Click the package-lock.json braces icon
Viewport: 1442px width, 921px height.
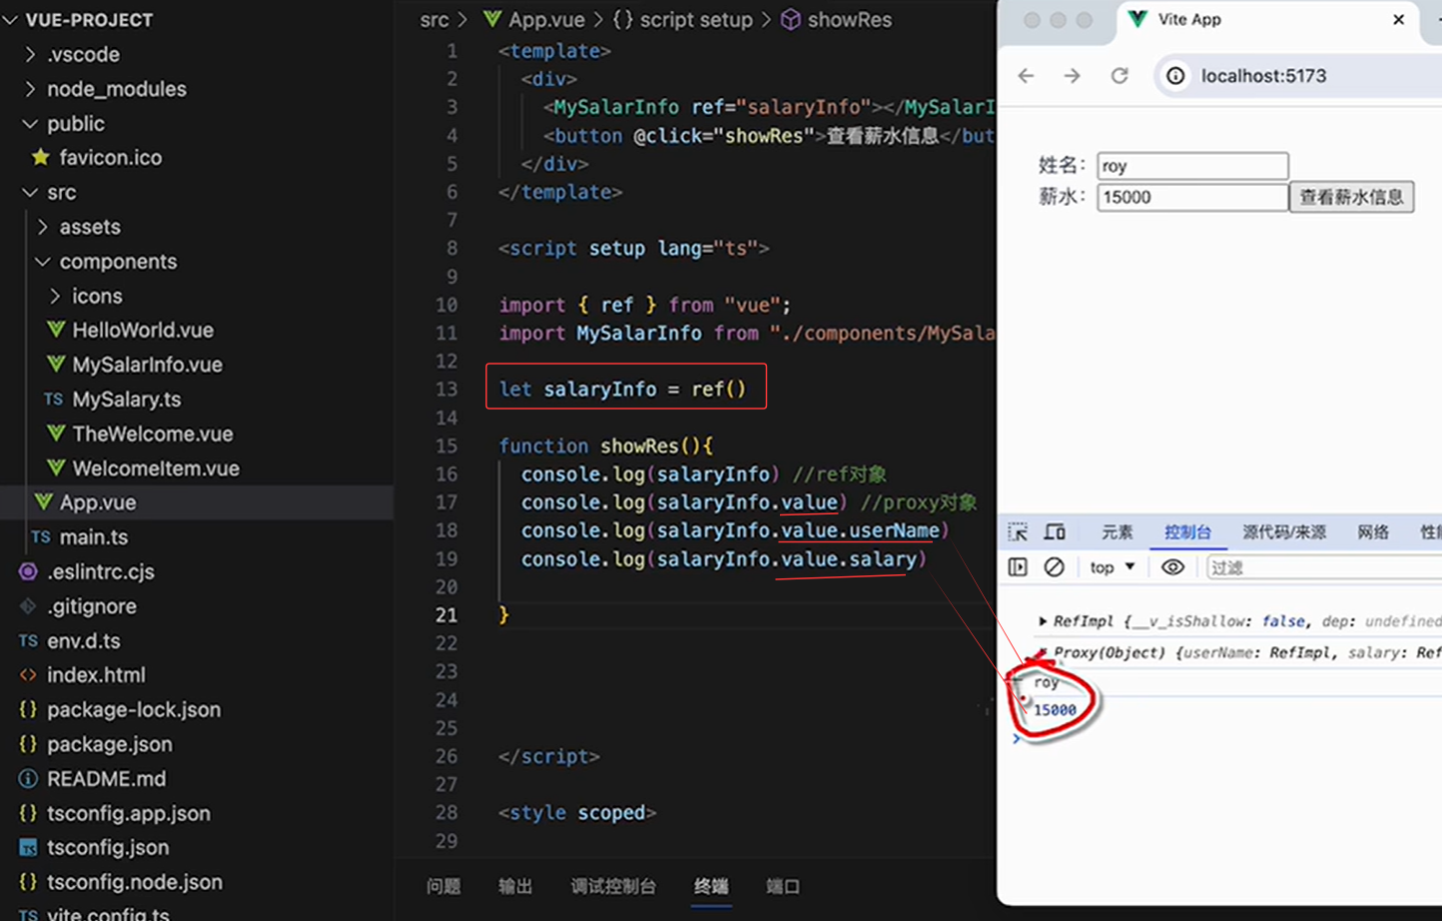(x=28, y=710)
